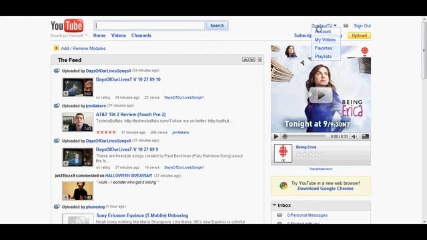
Task: Click inside the YouTube search field
Action: [x=149, y=25]
